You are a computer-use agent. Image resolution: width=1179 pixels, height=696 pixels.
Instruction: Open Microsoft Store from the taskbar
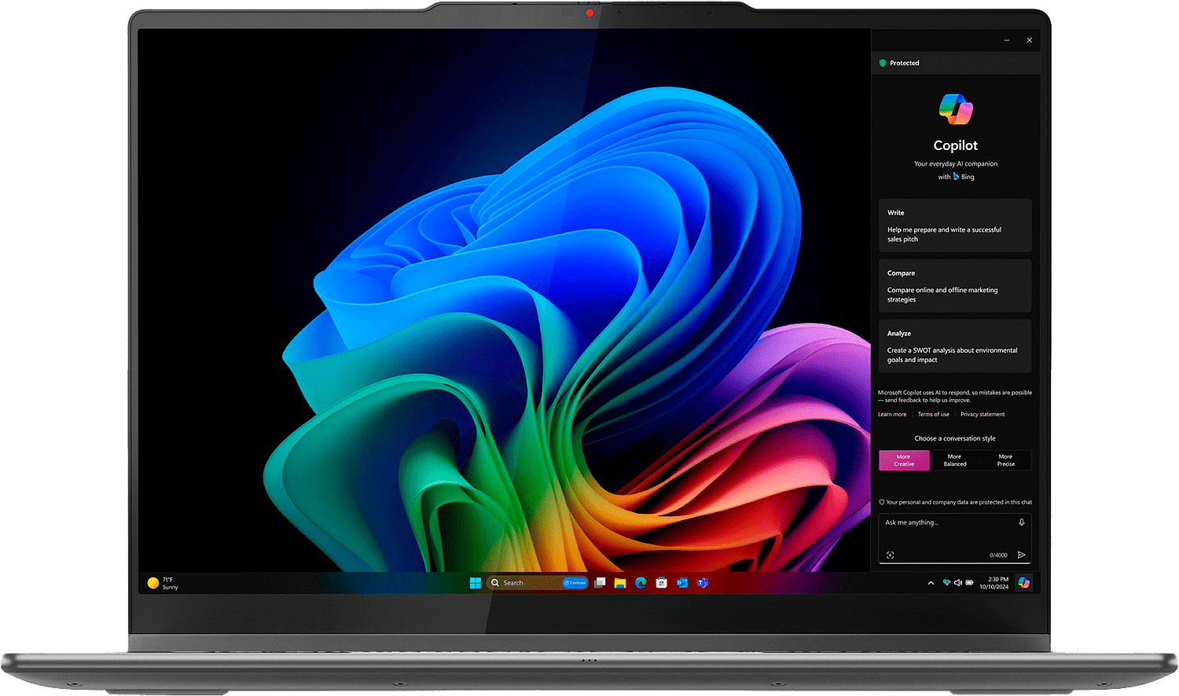point(662,583)
